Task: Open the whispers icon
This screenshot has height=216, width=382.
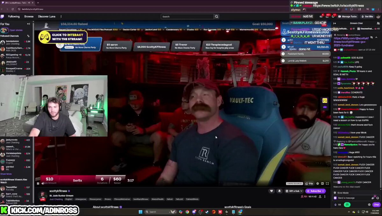Action: (333, 17)
